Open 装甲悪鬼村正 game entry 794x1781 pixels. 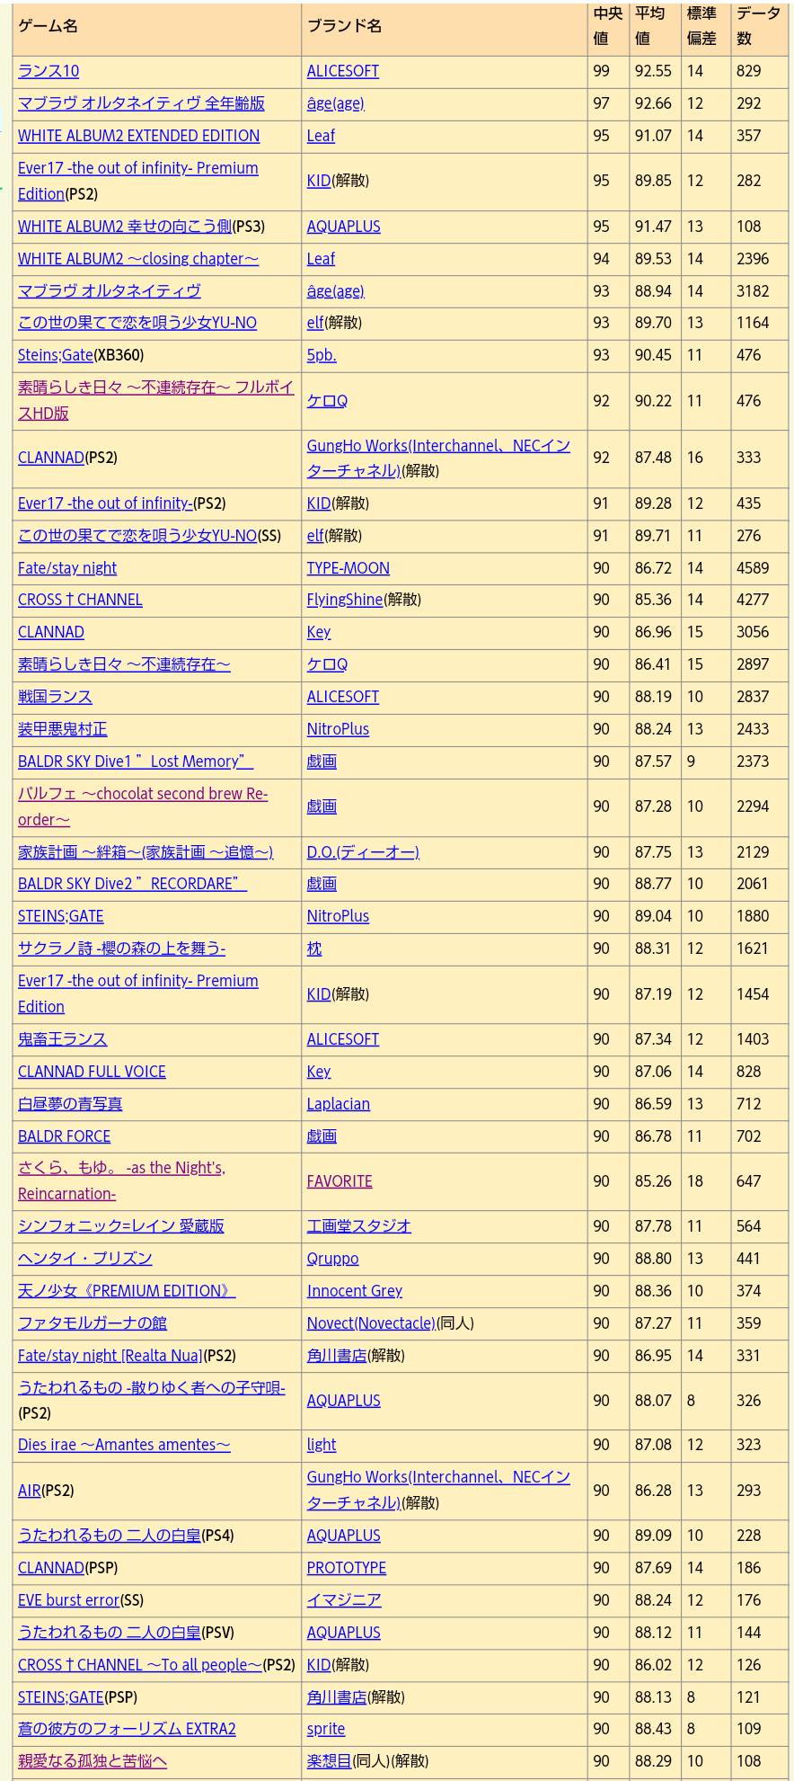pyautogui.click(x=62, y=729)
